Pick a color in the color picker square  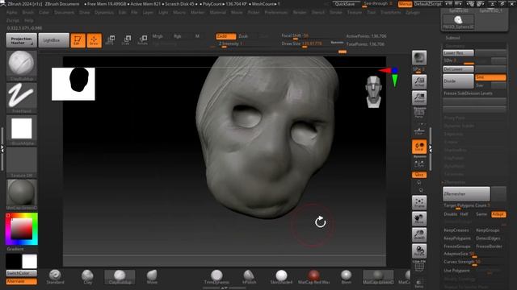[22, 229]
